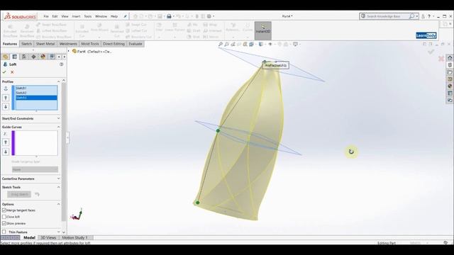This screenshot has height=255, width=454.
Task: Open Loft help question mark
Action: tap(62, 64)
